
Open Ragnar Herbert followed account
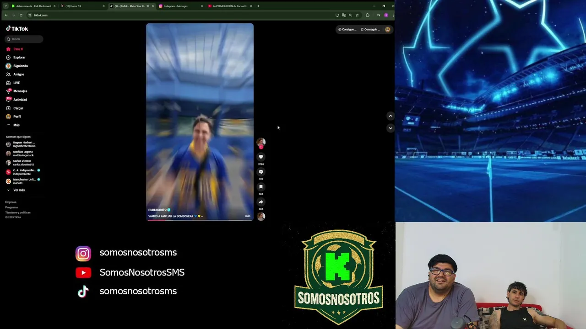tap(21, 144)
